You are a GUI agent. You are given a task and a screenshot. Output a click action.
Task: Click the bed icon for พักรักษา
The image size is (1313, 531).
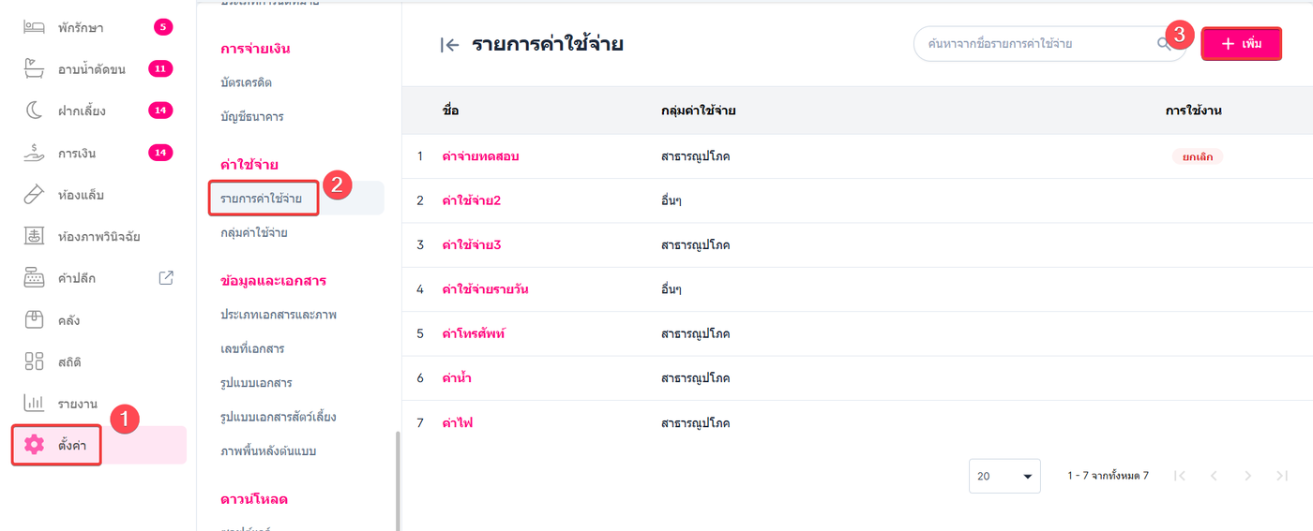coord(35,27)
